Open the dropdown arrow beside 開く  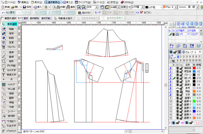click(21, 7)
